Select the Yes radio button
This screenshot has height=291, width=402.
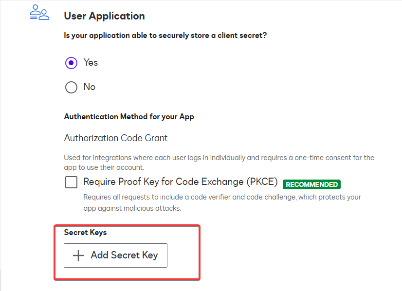coord(71,63)
